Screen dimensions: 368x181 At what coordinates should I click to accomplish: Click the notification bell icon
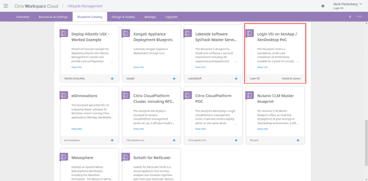351,17
